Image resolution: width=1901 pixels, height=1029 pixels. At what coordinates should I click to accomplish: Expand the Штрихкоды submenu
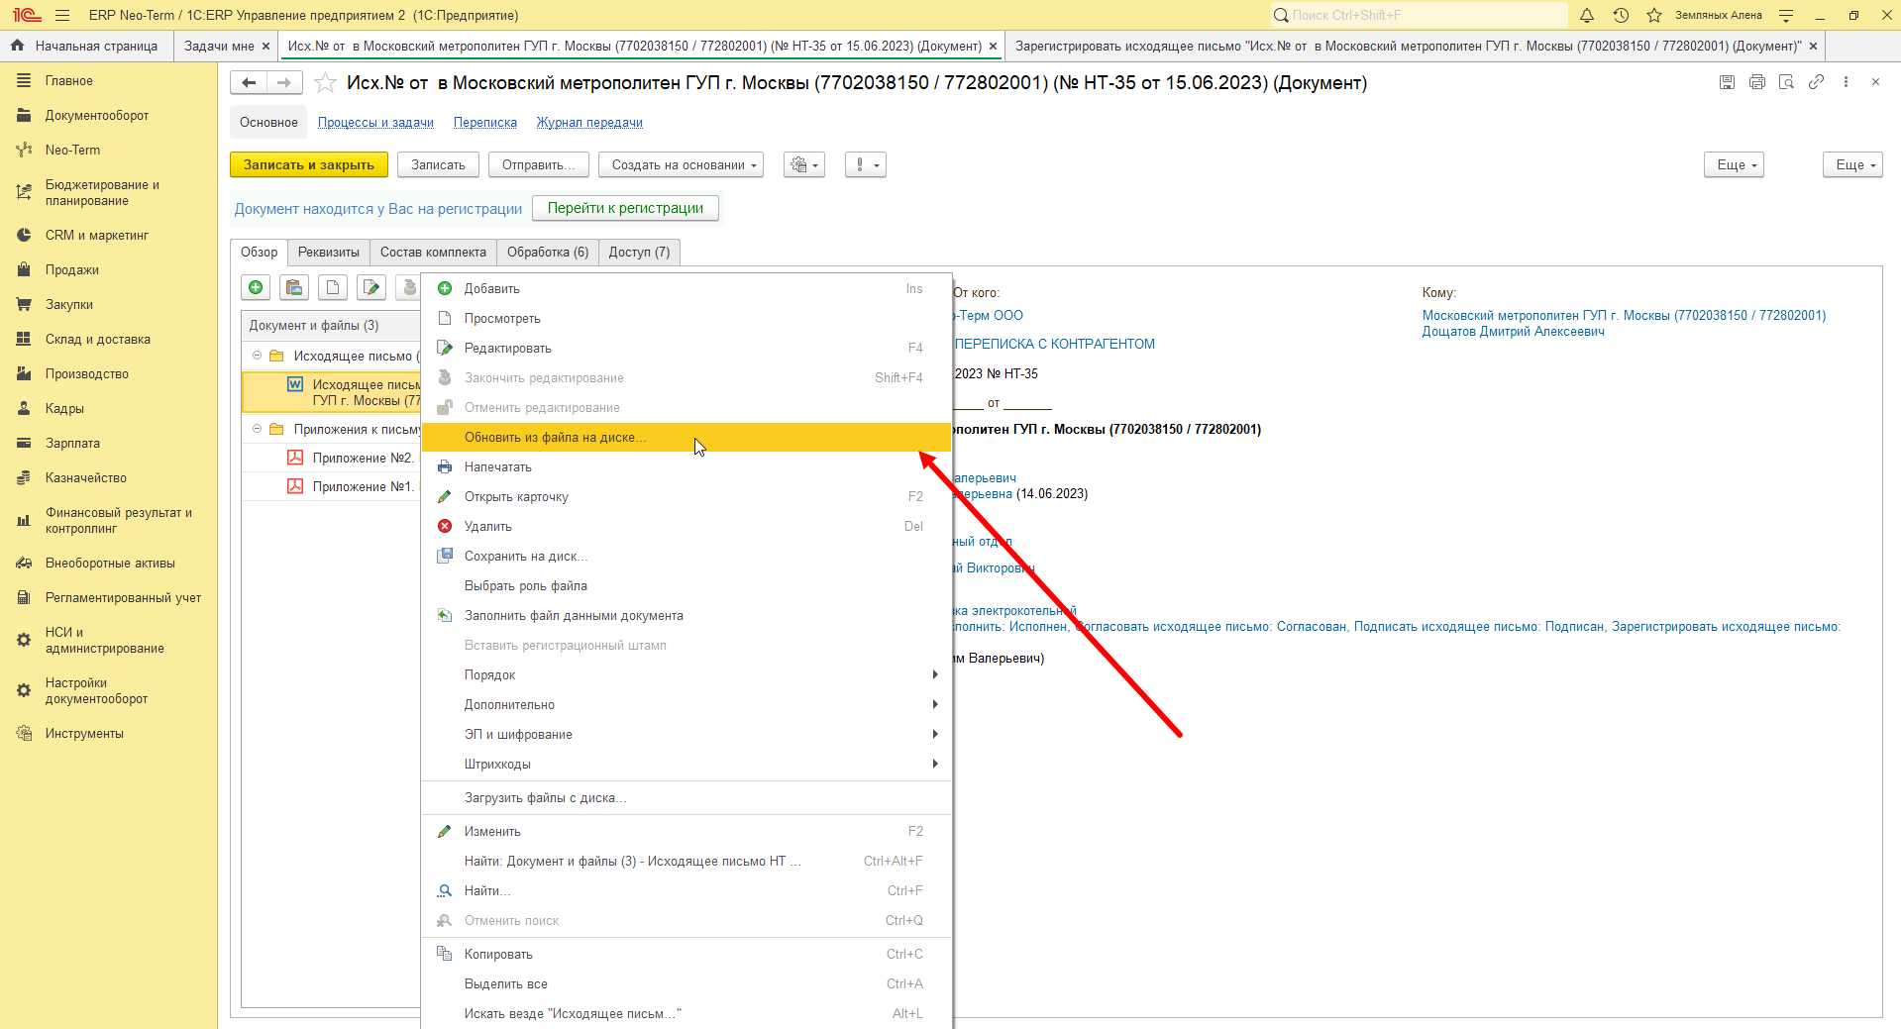click(686, 764)
